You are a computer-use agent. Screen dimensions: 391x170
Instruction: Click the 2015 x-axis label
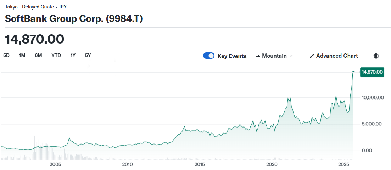tap(200, 164)
